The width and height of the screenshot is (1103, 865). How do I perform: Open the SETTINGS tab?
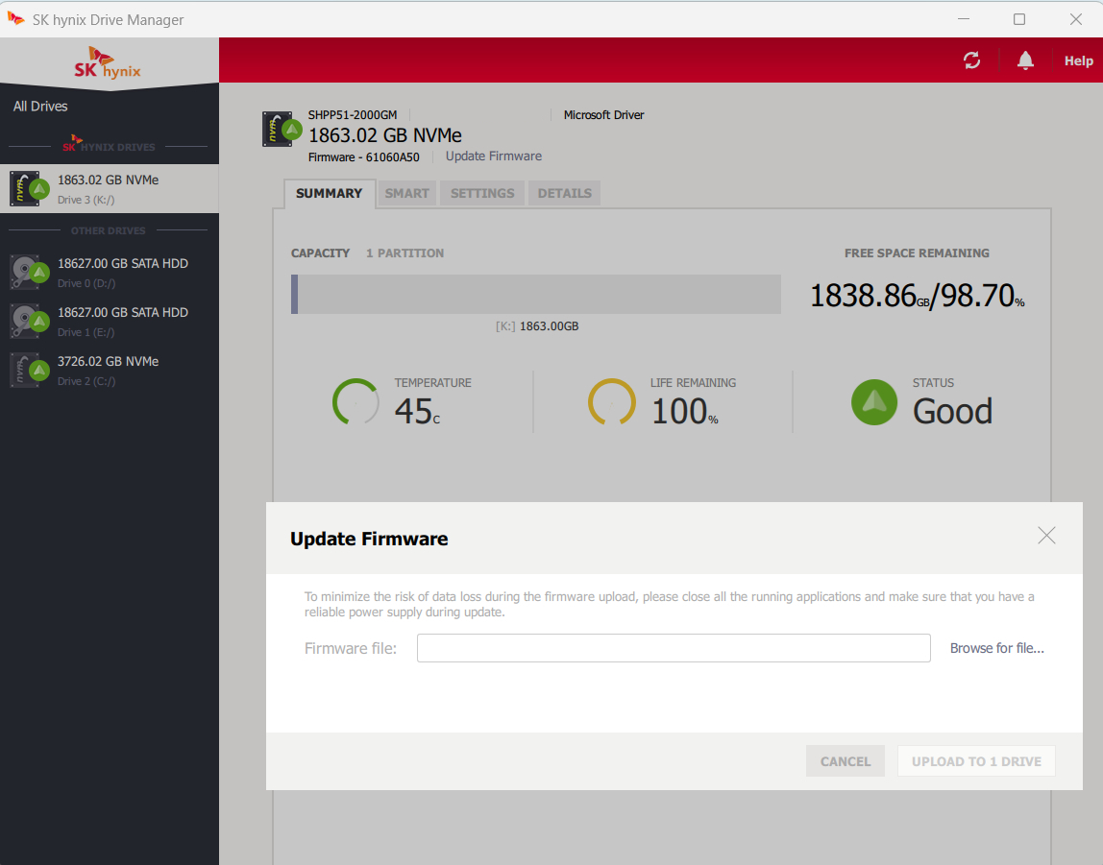pos(482,193)
